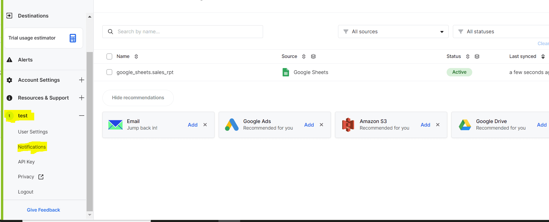Add the Amazon S3 connector
Image resolution: width=549 pixels, height=222 pixels.
click(425, 125)
